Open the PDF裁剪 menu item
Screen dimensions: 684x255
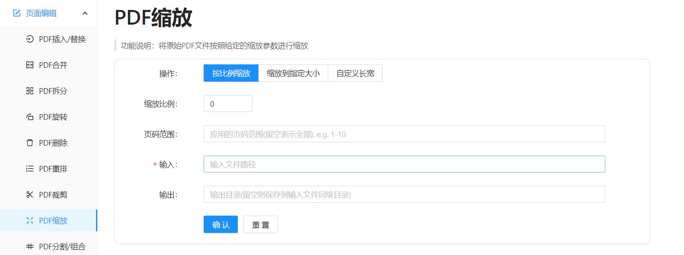48,194
